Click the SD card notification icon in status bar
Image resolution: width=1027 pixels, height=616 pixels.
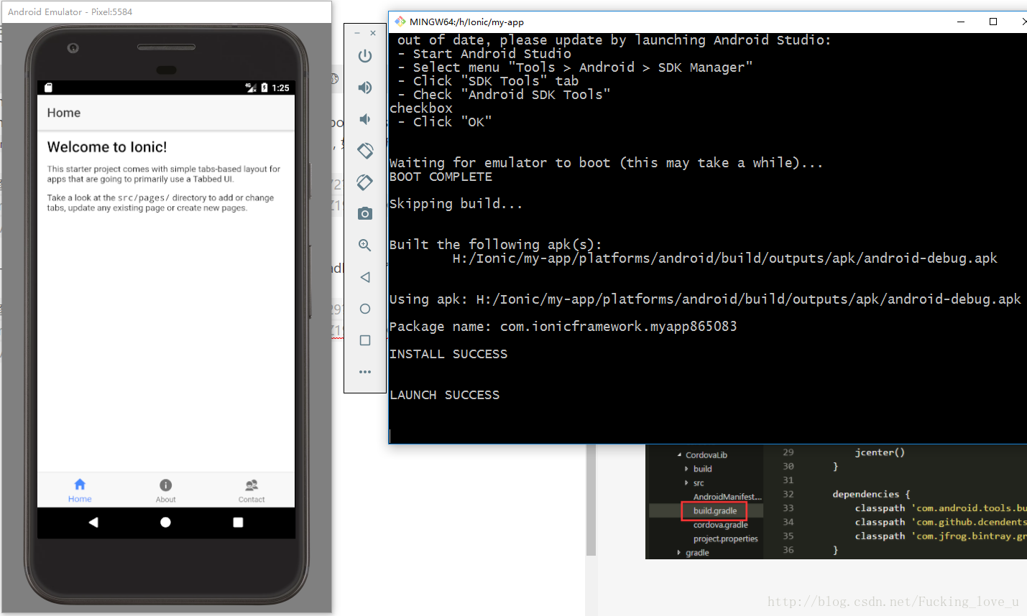pos(49,88)
